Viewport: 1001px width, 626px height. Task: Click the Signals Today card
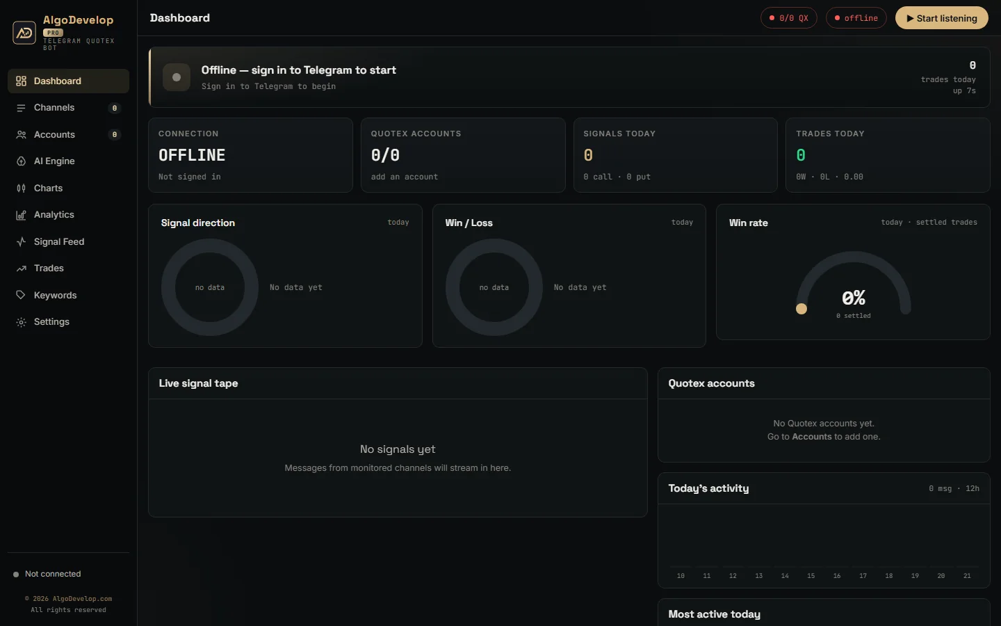675,155
